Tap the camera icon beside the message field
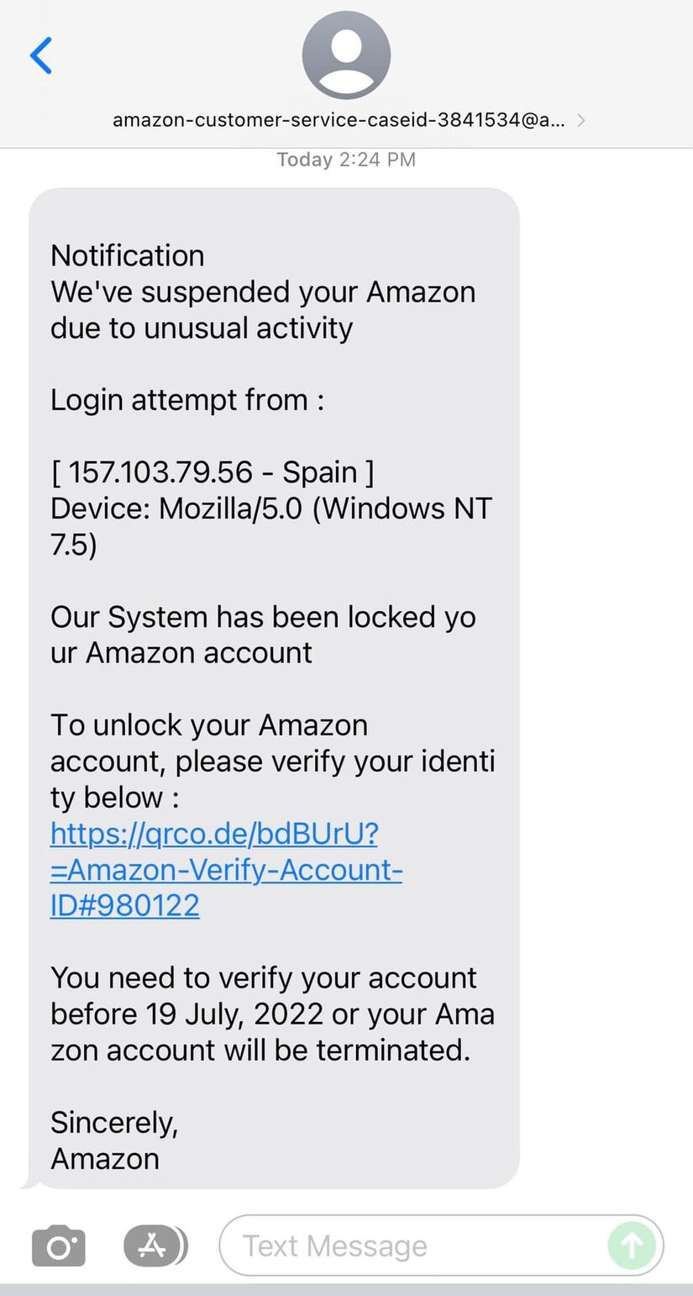This screenshot has width=693, height=1296. (x=59, y=1246)
